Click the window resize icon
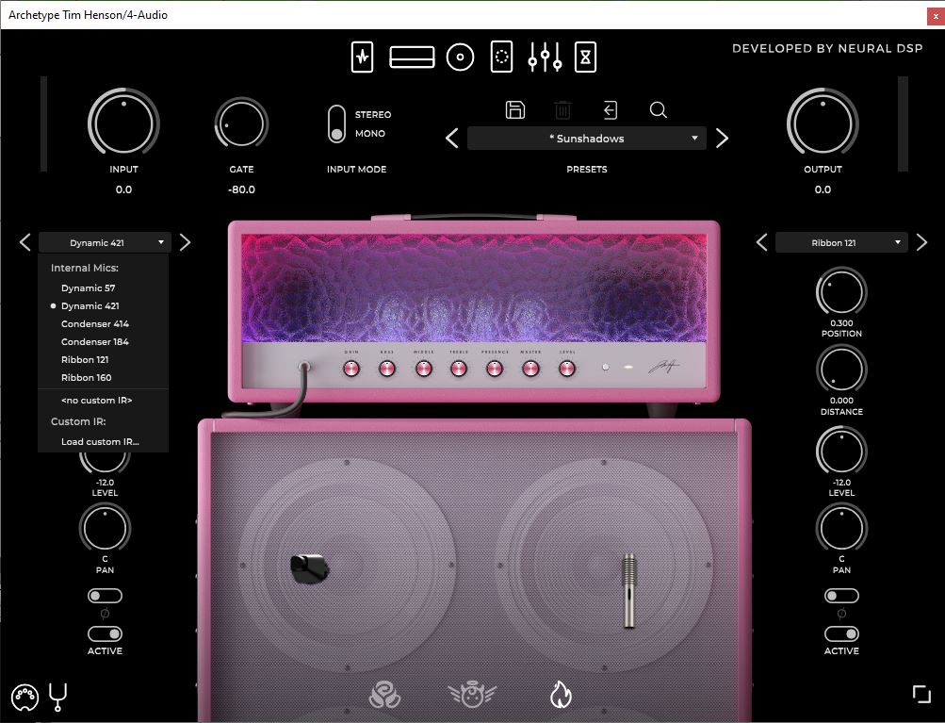The image size is (945, 723). 921,694
